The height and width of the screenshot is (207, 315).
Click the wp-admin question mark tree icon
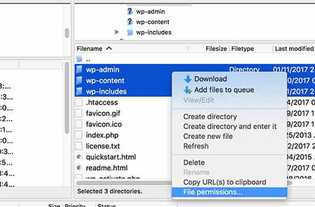130,12
